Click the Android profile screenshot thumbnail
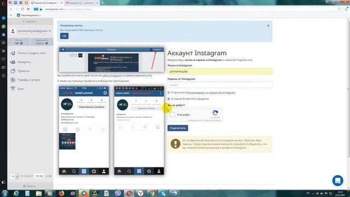This screenshot has height=197, width=350. (139, 130)
